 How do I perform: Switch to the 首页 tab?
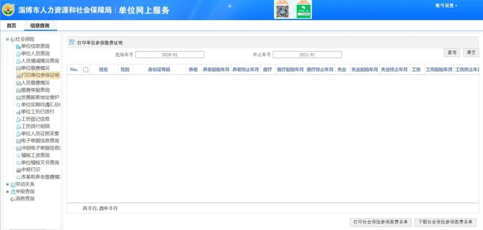(11, 26)
